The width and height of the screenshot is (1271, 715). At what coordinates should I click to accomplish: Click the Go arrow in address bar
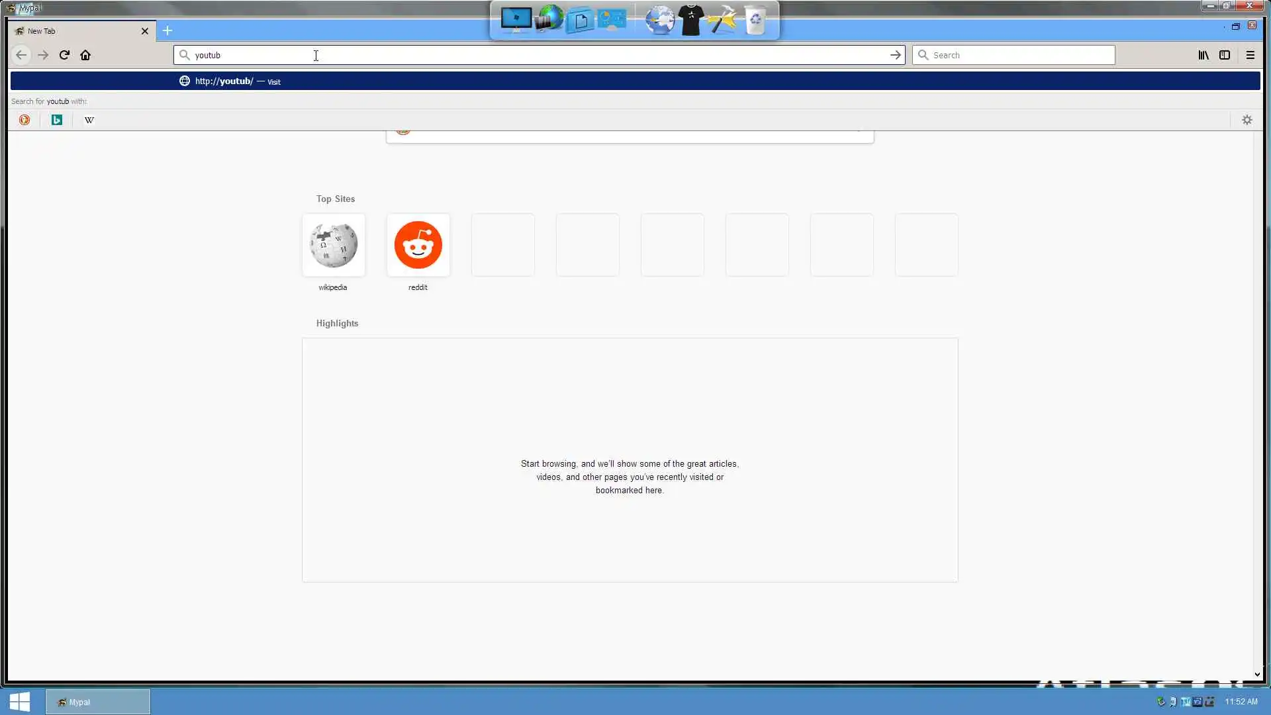click(895, 55)
